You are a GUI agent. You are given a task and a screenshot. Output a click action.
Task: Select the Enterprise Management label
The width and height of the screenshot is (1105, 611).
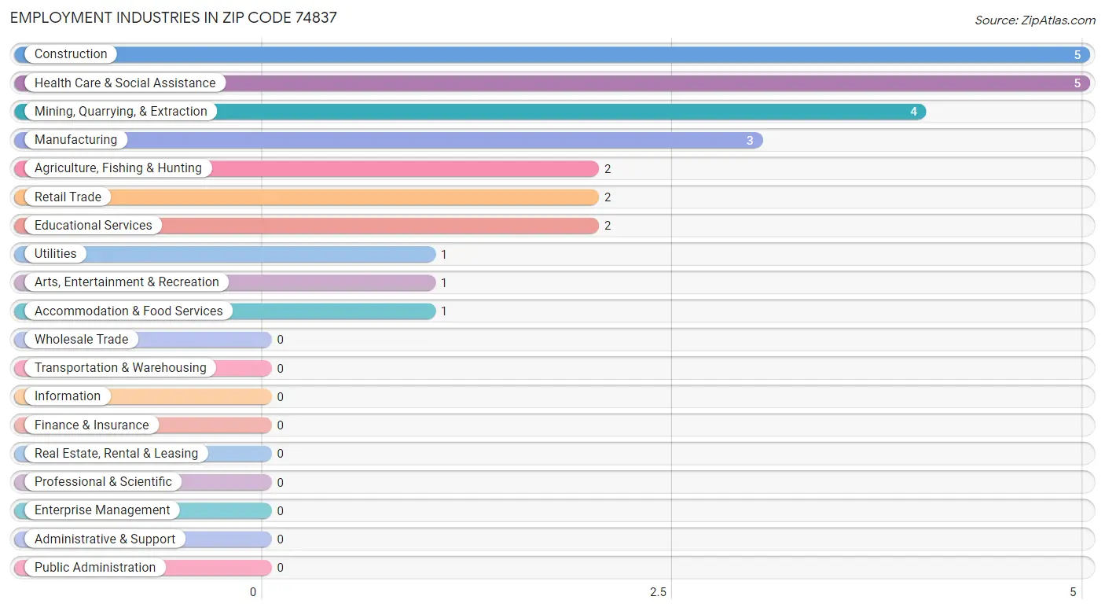click(x=102, y=510)
